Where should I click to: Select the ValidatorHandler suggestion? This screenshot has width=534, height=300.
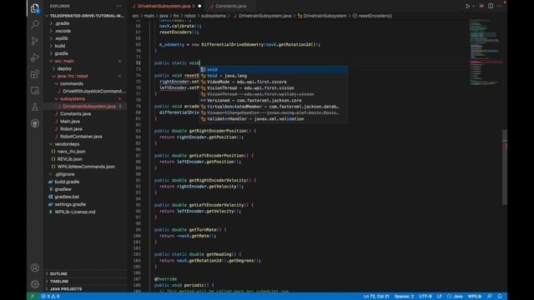(x=274, y=119)
